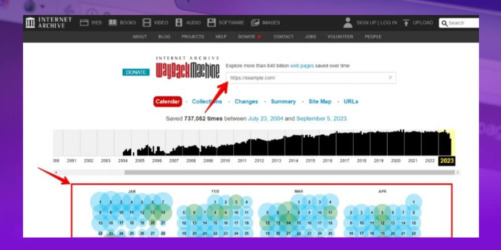Click the user profile icon
The height and width of the screenshot is (250, 501).
(x=348, y=22)
